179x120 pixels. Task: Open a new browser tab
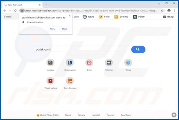[x=46, y=5]
